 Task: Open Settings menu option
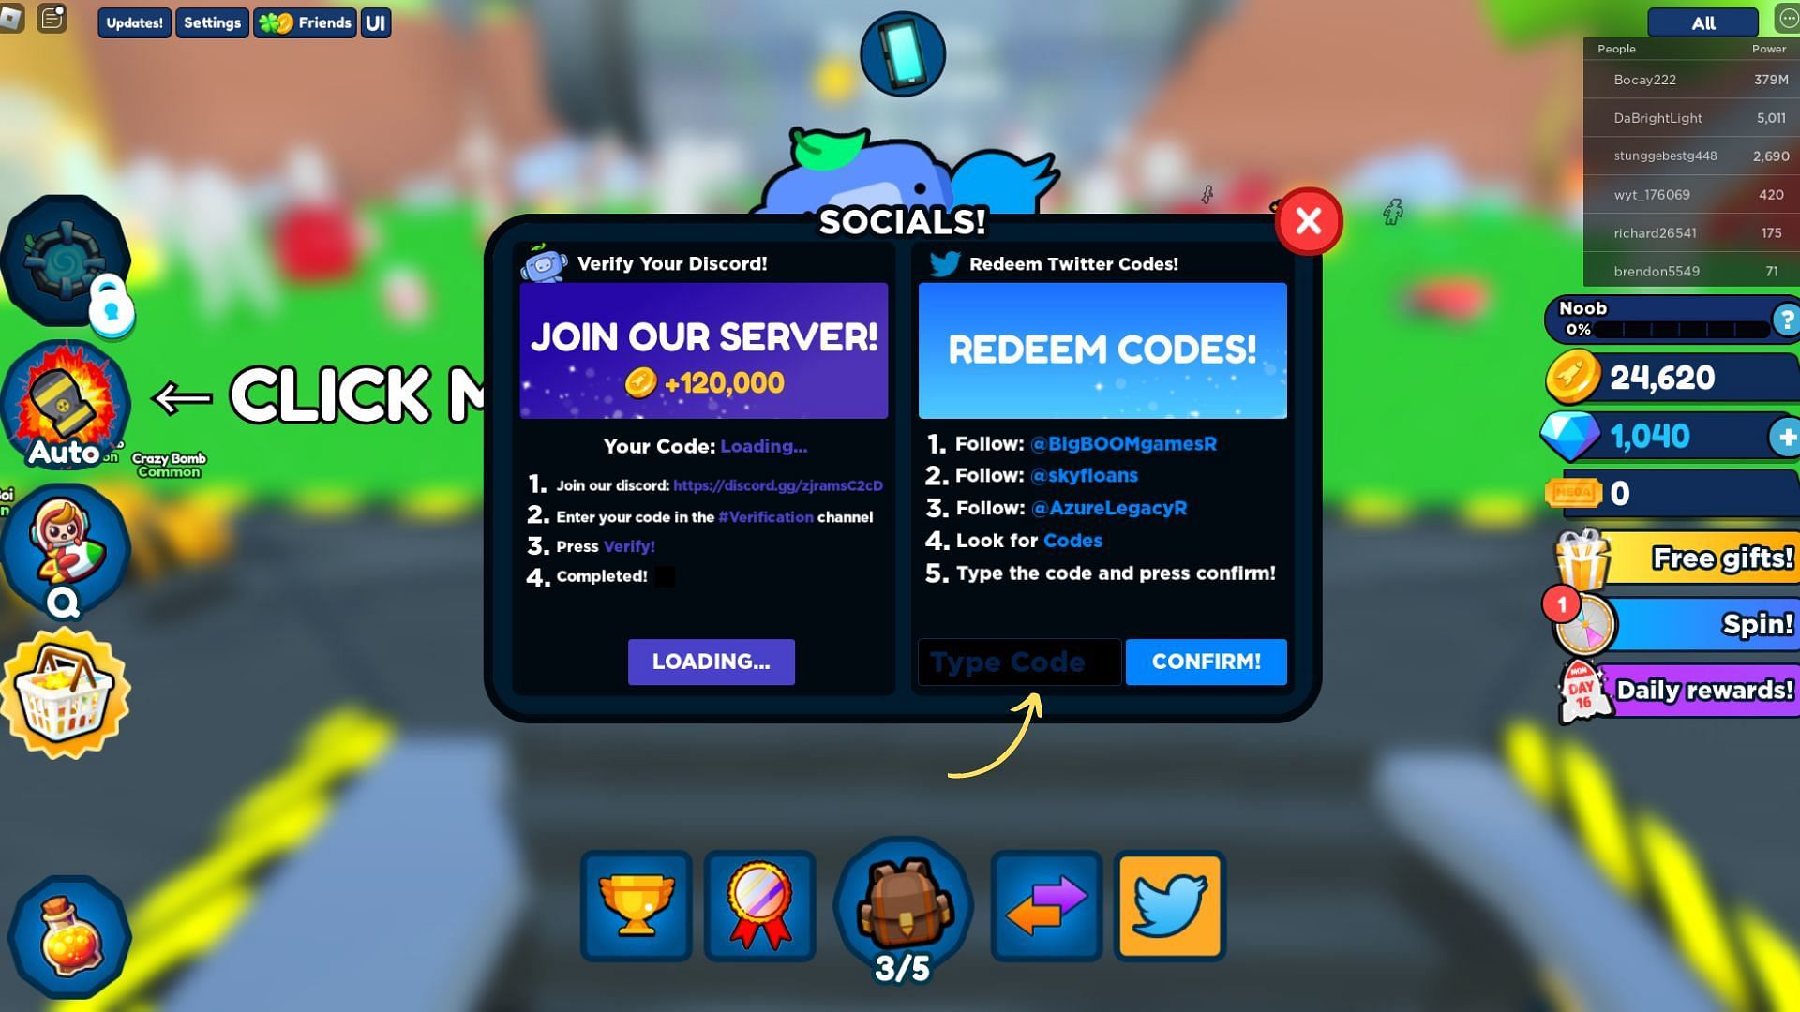[210, 22]
